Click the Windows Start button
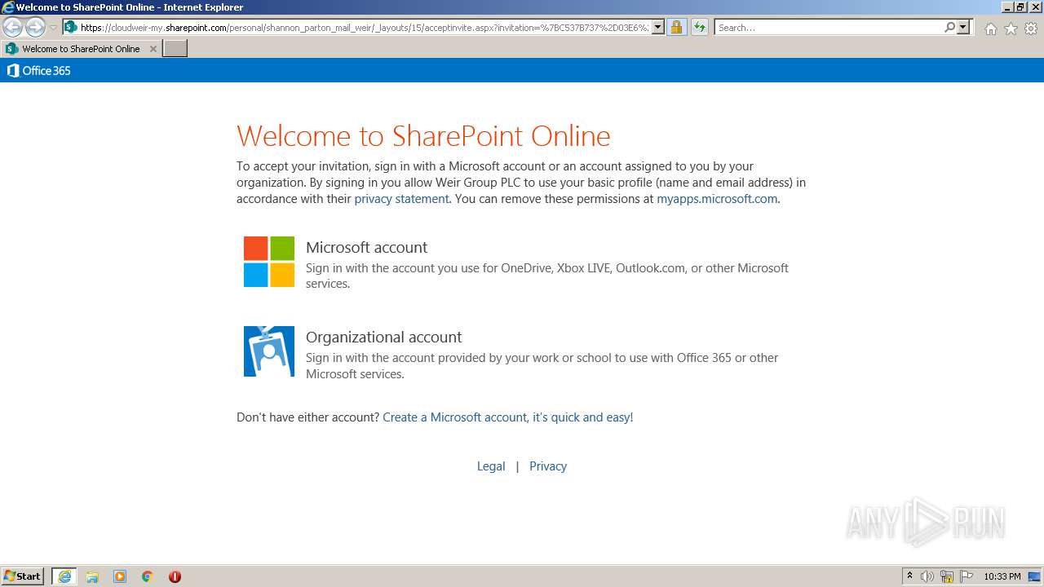The width and height of the screenshot is (1044, 587). (22, 576)
